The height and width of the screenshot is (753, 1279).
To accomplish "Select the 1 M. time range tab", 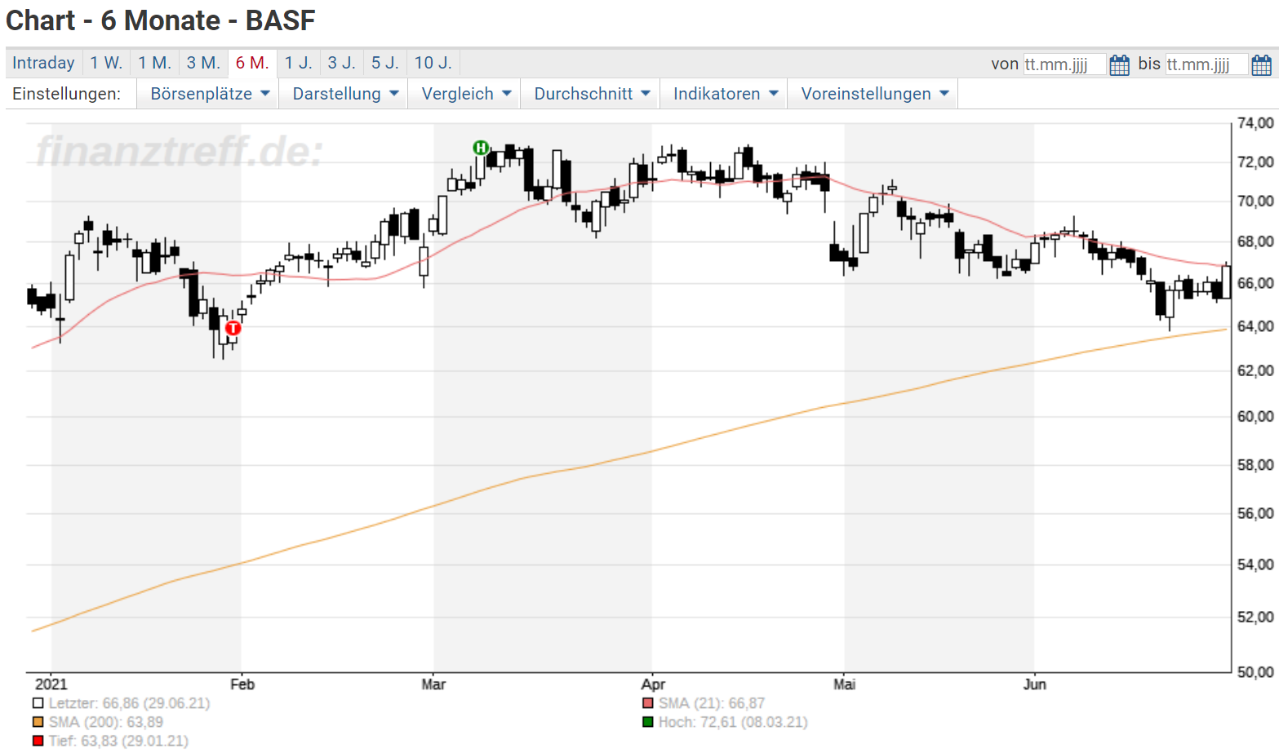I will [154, 63].
